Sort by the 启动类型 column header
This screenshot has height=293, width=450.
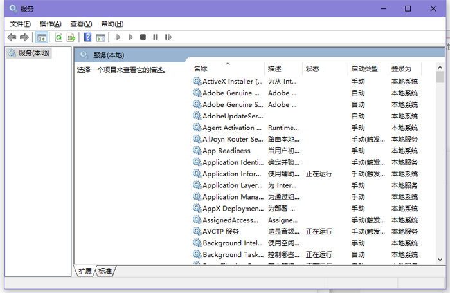pos(364,69)
